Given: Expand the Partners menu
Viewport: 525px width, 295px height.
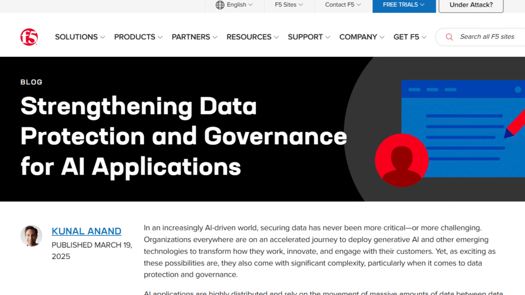Looking at the screenshot, I should [195, 37].
